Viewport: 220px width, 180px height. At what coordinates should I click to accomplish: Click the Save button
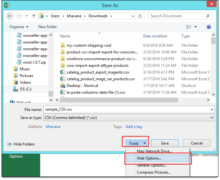click(165, 143)
